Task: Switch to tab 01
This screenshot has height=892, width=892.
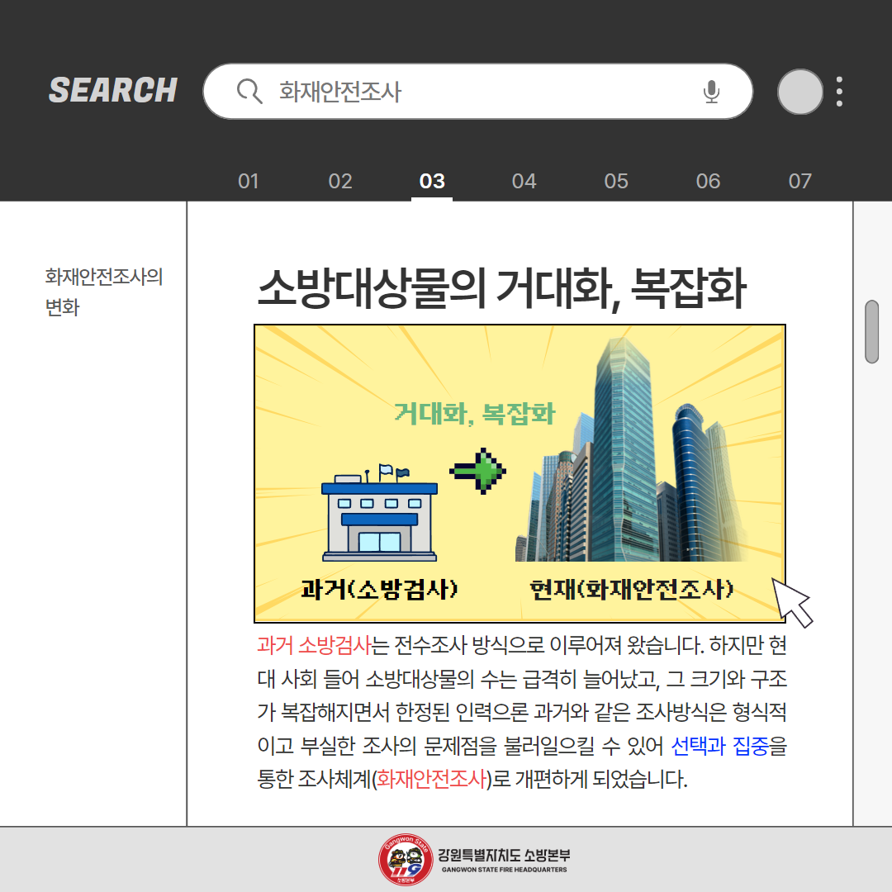Action: click(249, 181)
